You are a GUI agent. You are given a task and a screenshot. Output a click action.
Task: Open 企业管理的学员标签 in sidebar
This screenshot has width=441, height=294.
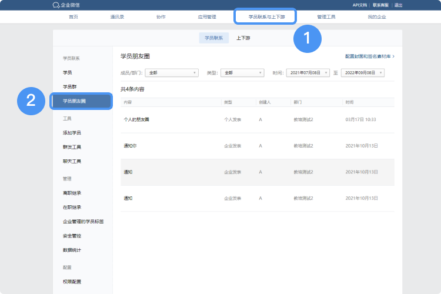coord(83,222)
